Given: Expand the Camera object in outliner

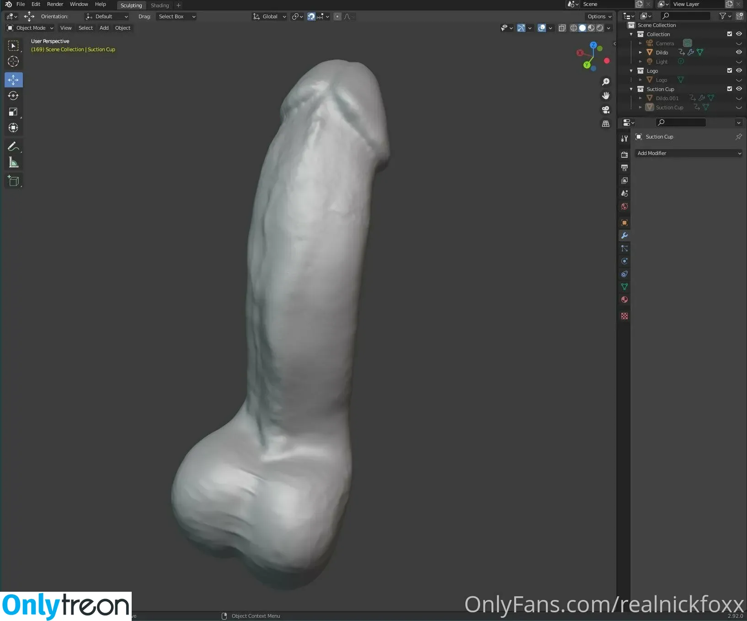Looking at the screenshot, I should 640,43.
